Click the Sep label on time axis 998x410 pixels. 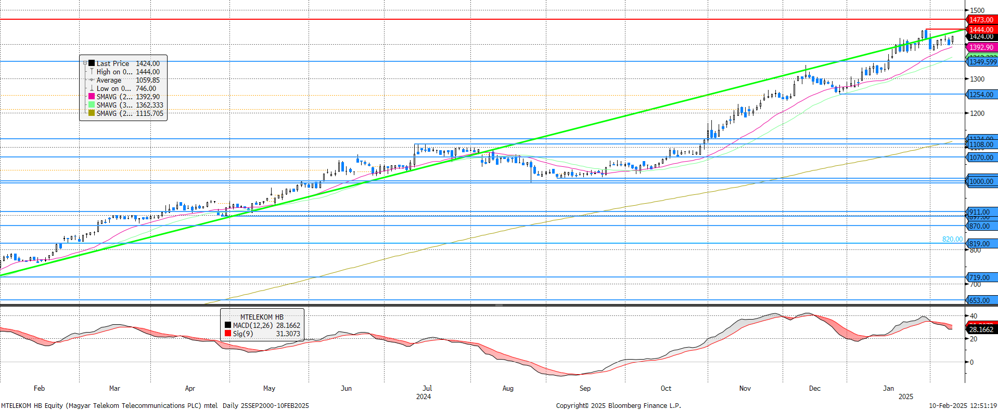tap(585, 388)
